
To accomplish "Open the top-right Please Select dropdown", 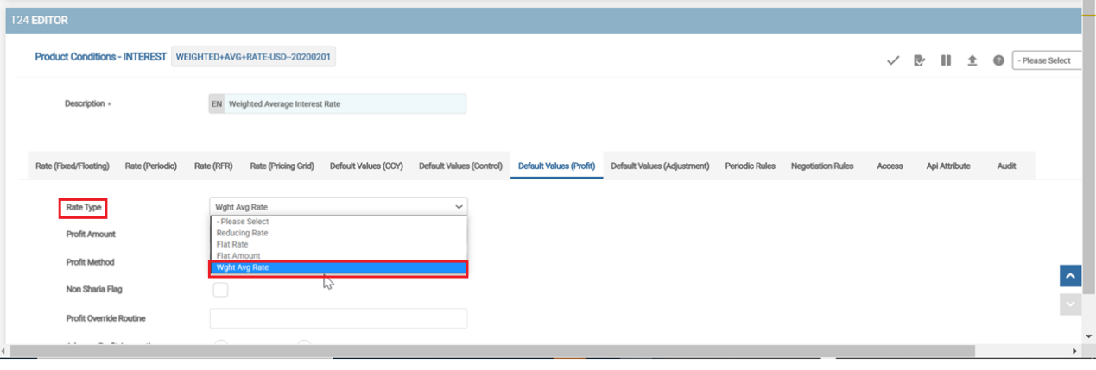I will pyautogui.click(x=1047, y=60).
